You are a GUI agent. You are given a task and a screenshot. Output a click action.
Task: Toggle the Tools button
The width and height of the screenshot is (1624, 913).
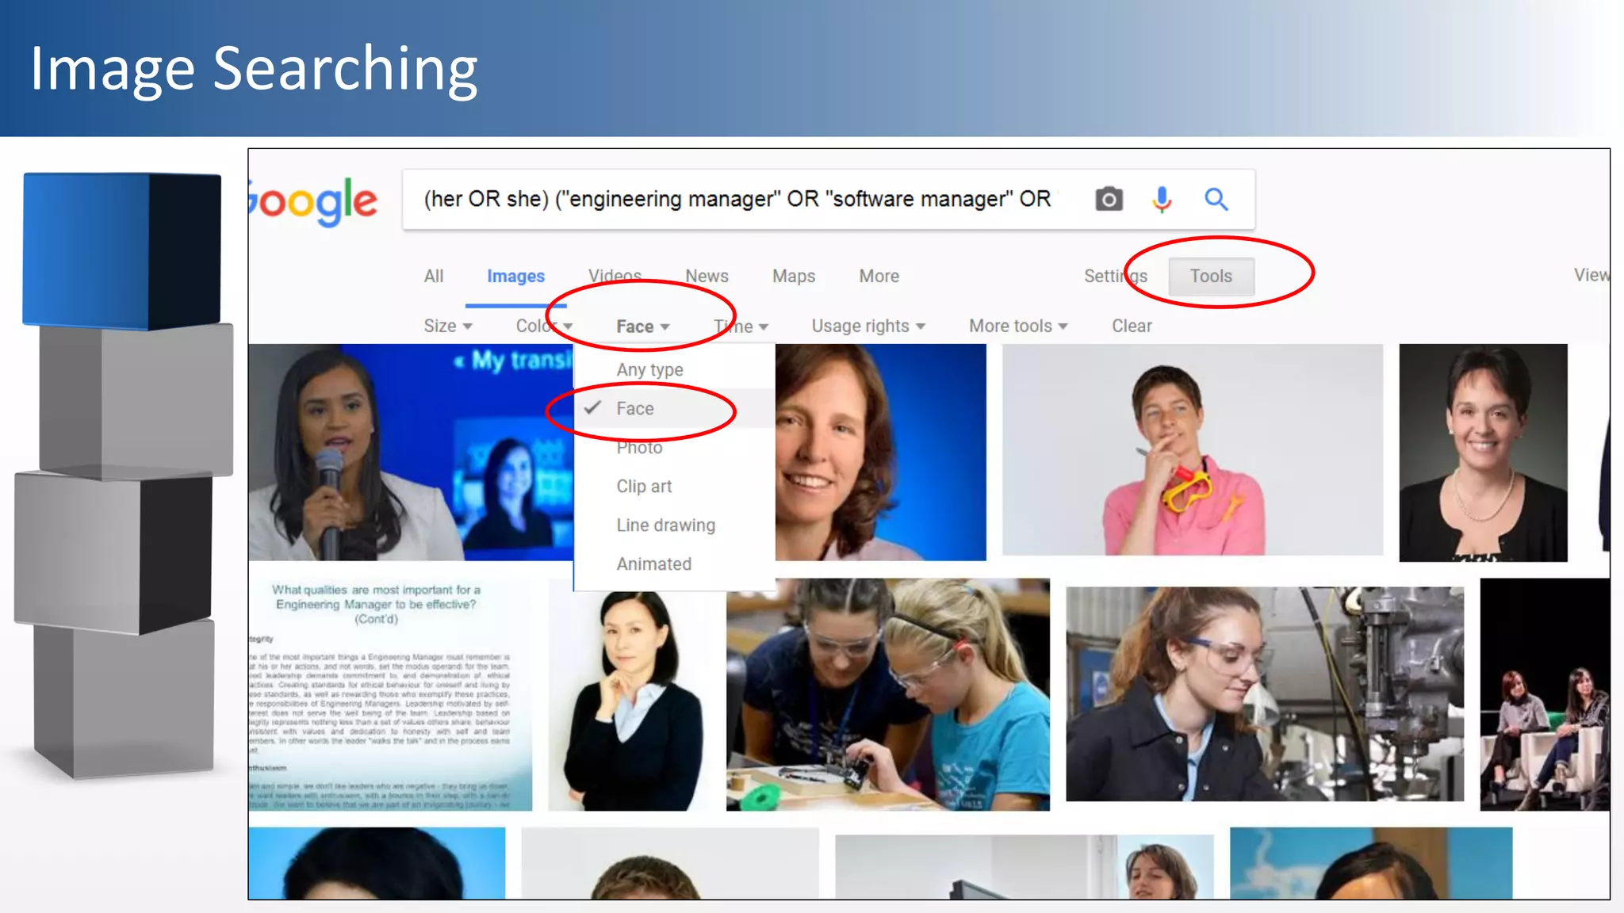pyautogui.click(x=1211, y=276)
